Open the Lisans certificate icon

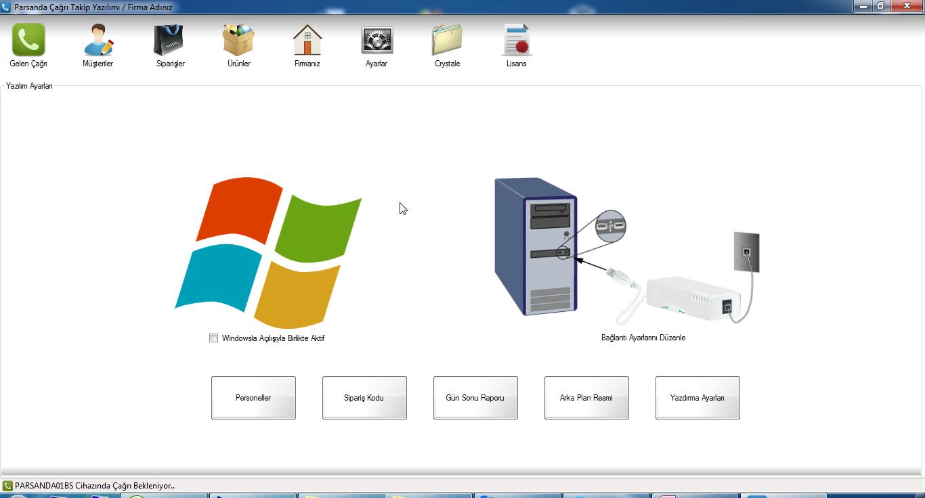517,40
